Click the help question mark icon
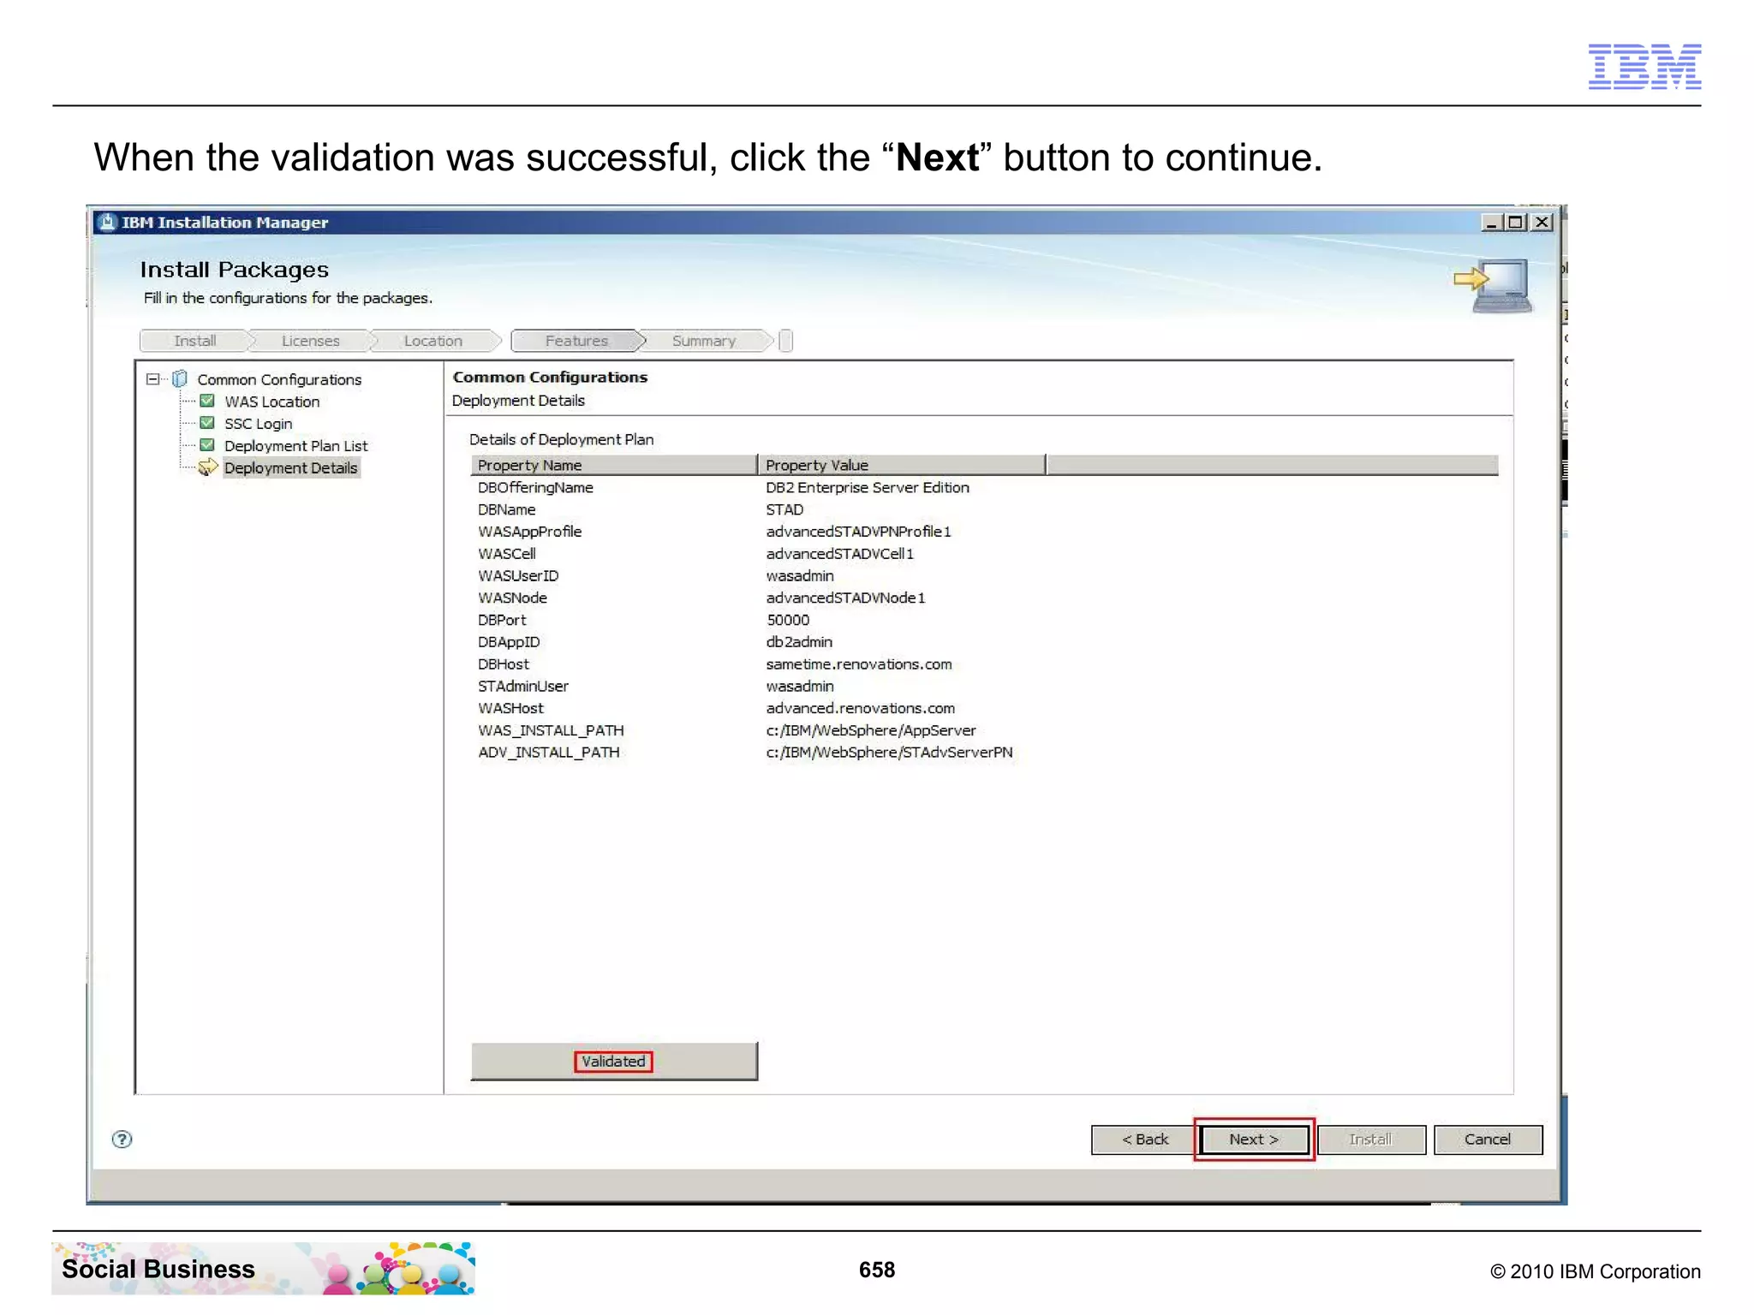The width and height of the screenshot is (1754, 1315). tap(122, 1139)
